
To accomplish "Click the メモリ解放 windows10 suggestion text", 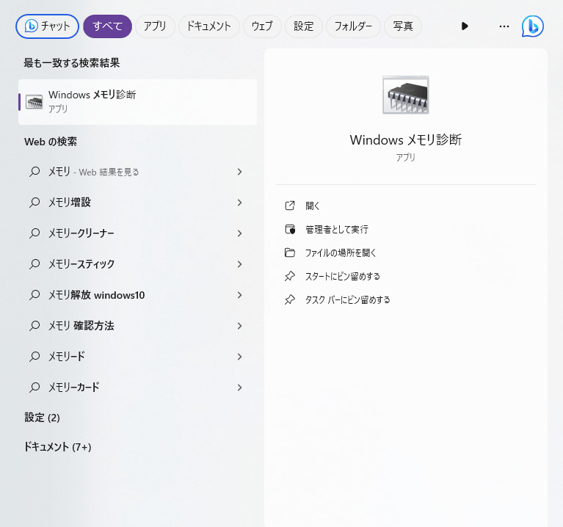I will click(x=97, y=295).
